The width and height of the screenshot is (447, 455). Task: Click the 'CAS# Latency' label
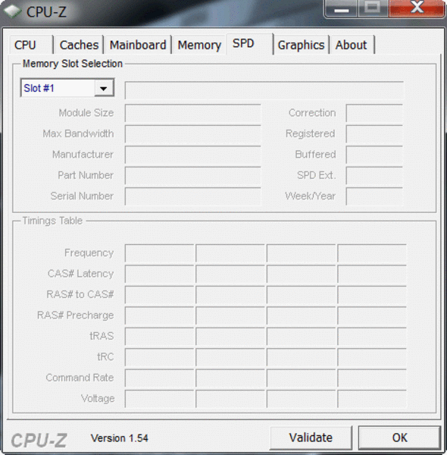click(x=80, y=274)
